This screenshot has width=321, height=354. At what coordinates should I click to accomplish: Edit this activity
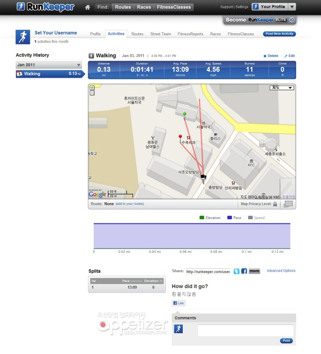[290, 56]
